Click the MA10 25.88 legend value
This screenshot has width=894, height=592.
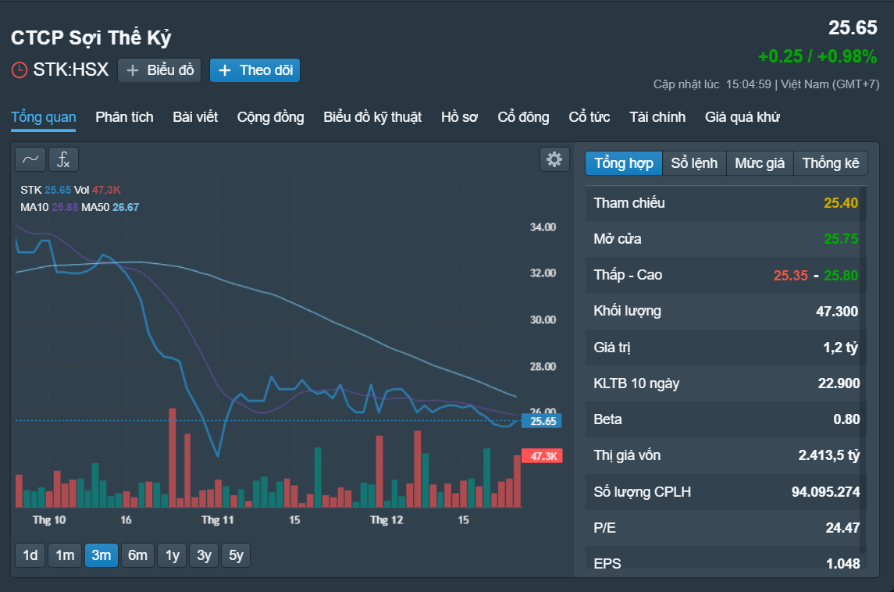click(x=65, y=207)
